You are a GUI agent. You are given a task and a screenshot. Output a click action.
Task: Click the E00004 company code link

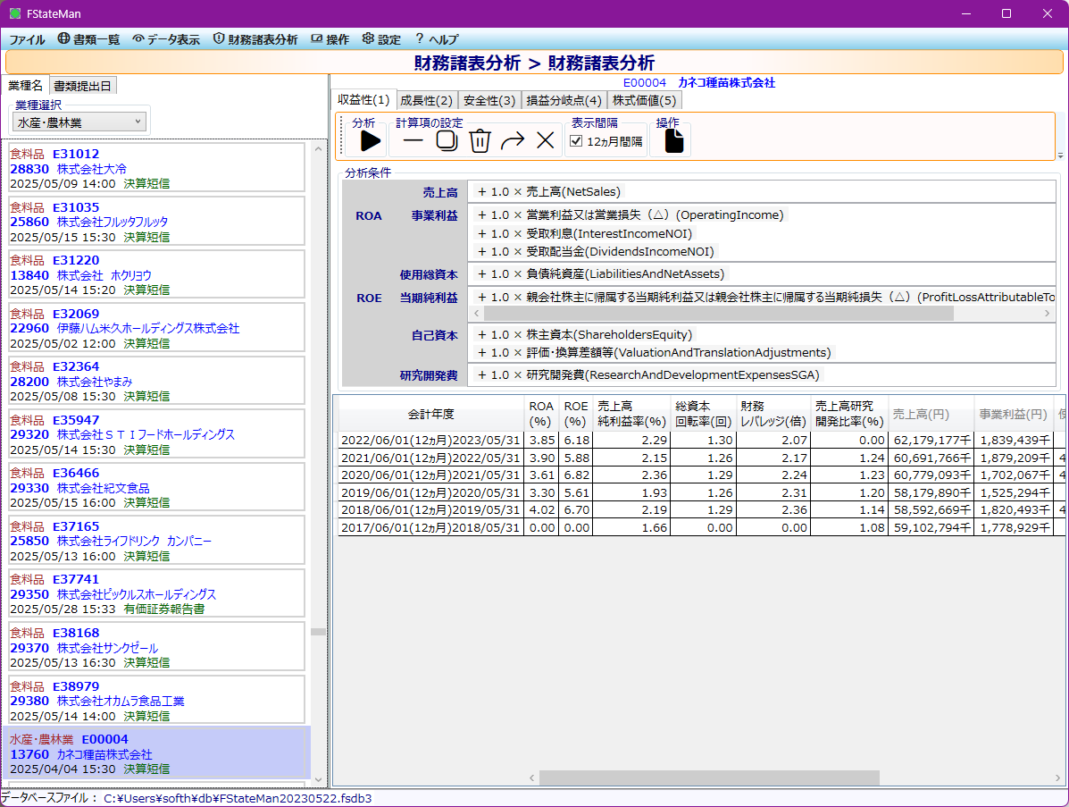[x=644, y=82]
